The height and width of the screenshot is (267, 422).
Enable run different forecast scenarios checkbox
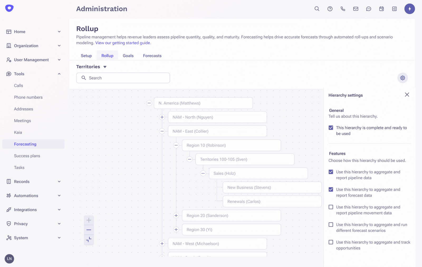tap(331, 225)
